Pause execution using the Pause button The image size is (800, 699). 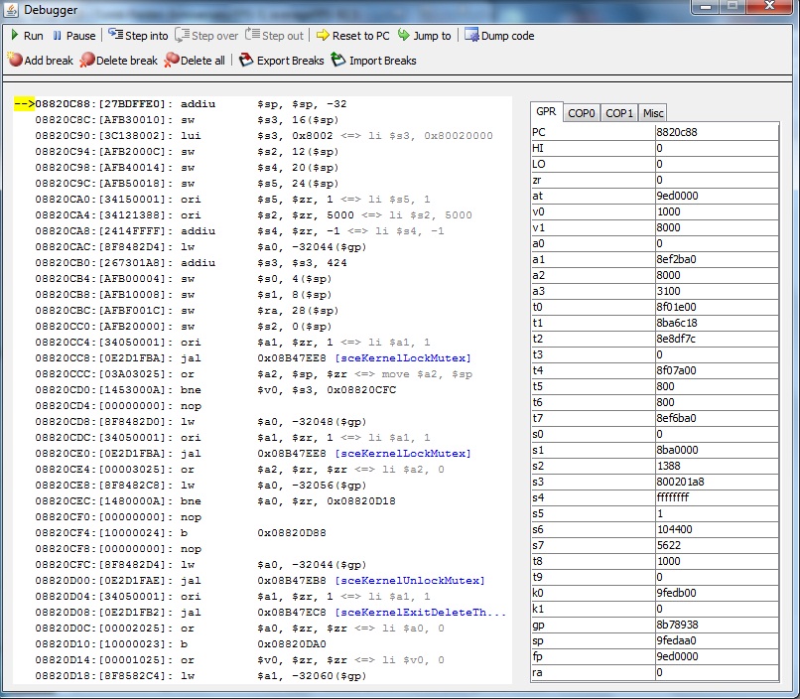click(x=73, y=36)
